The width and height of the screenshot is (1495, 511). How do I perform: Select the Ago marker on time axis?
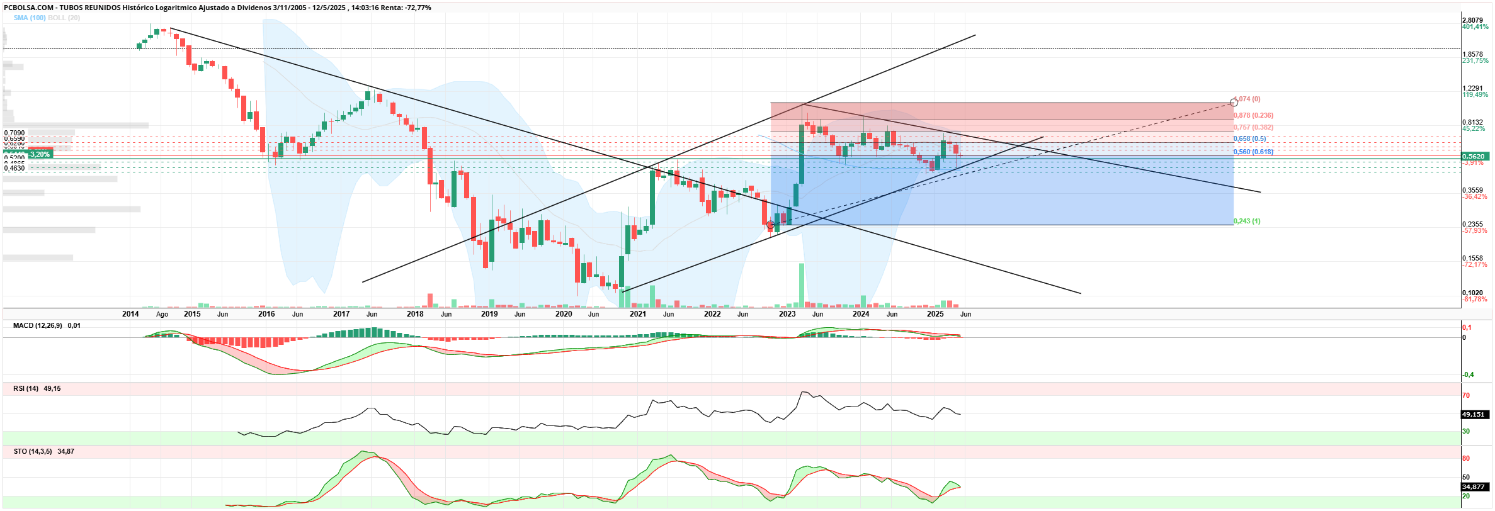point(162,314)
